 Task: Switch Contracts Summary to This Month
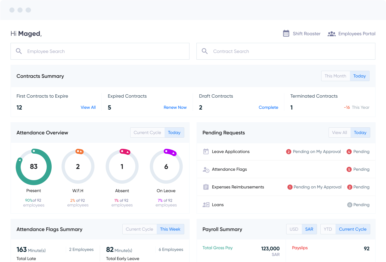(x=335, y=76)
